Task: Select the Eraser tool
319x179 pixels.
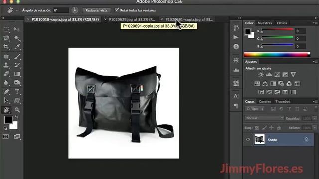Action: tap(6, 74)
